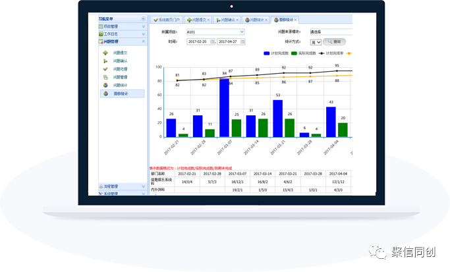Click table cell 13/1/12
The image size is (450, 272).
click(338, 182)
